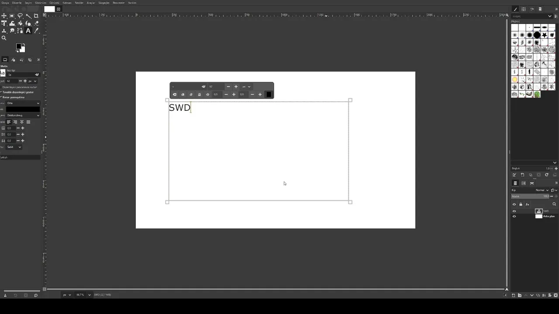Select the Smudge tool

(12, 31)
